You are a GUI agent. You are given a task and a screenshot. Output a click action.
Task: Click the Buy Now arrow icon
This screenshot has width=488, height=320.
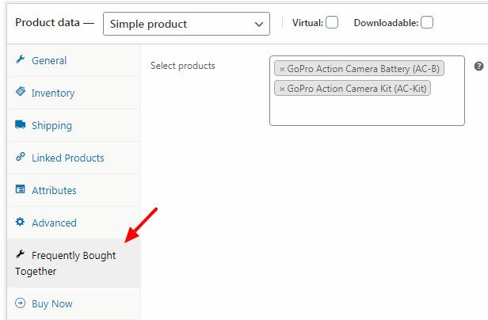(x=21, y=303)
